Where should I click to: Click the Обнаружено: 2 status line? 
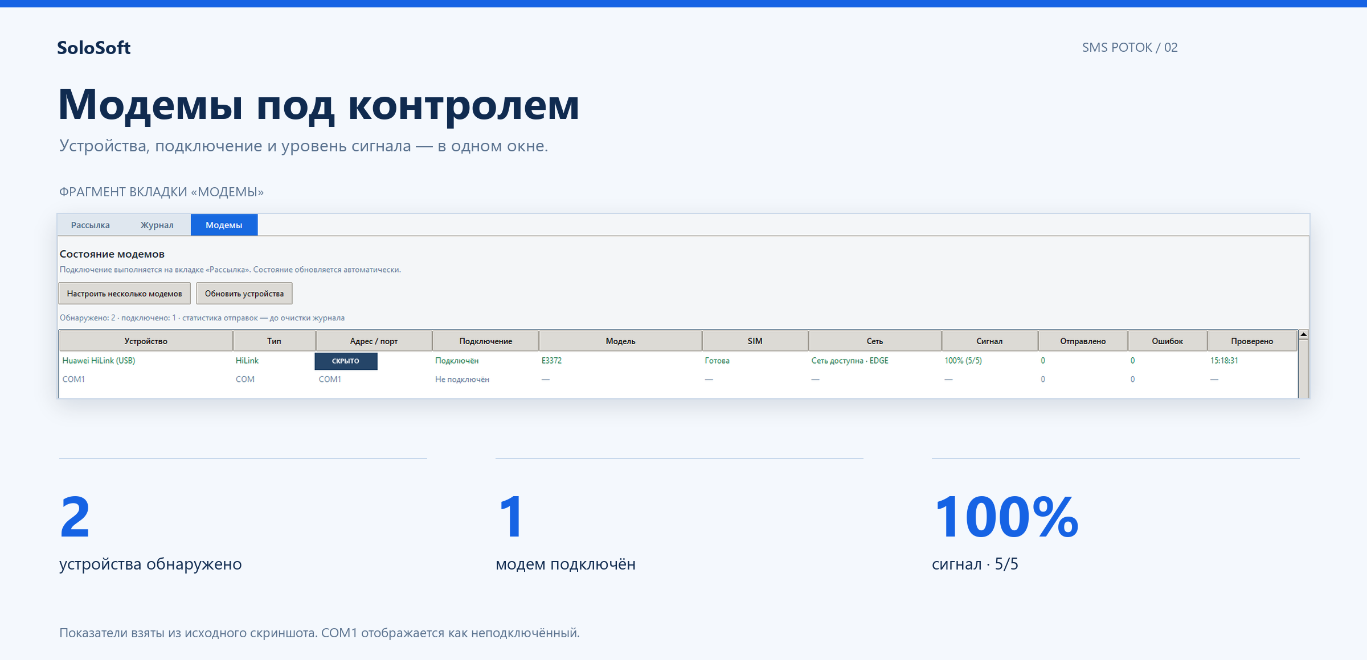pyautogui.click(x=202, y=317)
